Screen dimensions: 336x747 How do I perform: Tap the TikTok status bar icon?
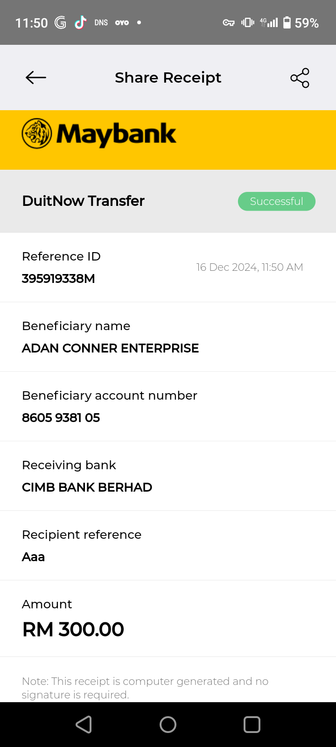pyautogui.click(x=80, y=22)
